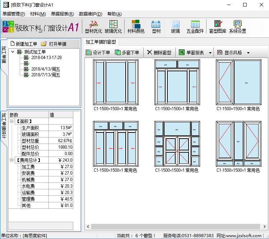Select order 2018/4/13/周五 in tree
Screen dimensions: 269x239
click(x=46, y=69)
